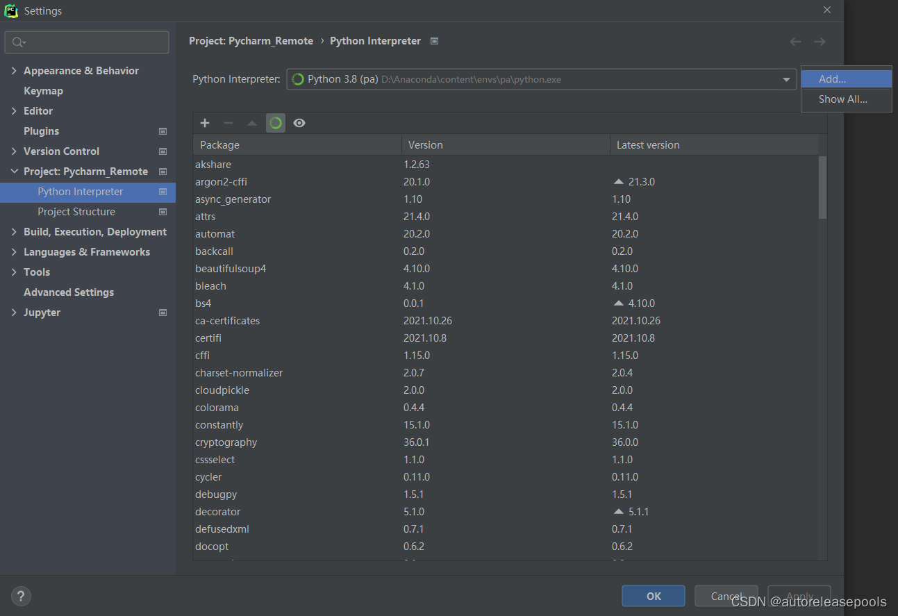Select the beautifulsoup4 package row
Screen dimensions: 898x616
[506, 269]
